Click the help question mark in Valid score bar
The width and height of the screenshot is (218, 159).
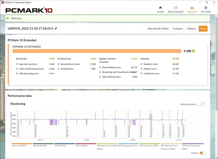[207, 18]
